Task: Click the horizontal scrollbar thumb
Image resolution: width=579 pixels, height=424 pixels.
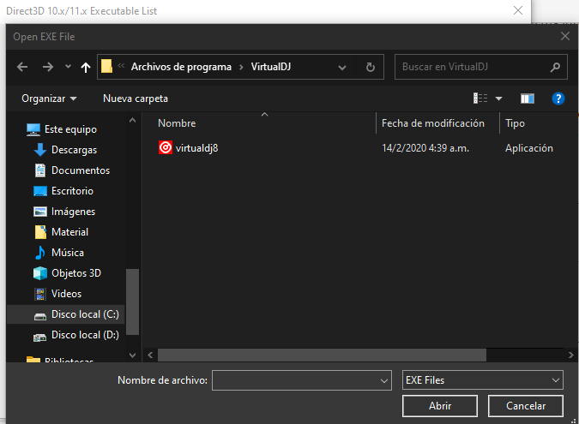Action: [322, 355]
